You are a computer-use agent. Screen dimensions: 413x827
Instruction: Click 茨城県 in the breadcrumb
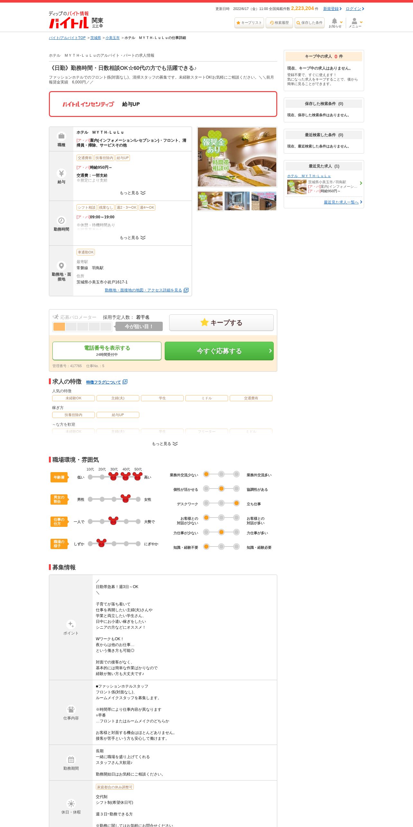click(x=96, y=38)
